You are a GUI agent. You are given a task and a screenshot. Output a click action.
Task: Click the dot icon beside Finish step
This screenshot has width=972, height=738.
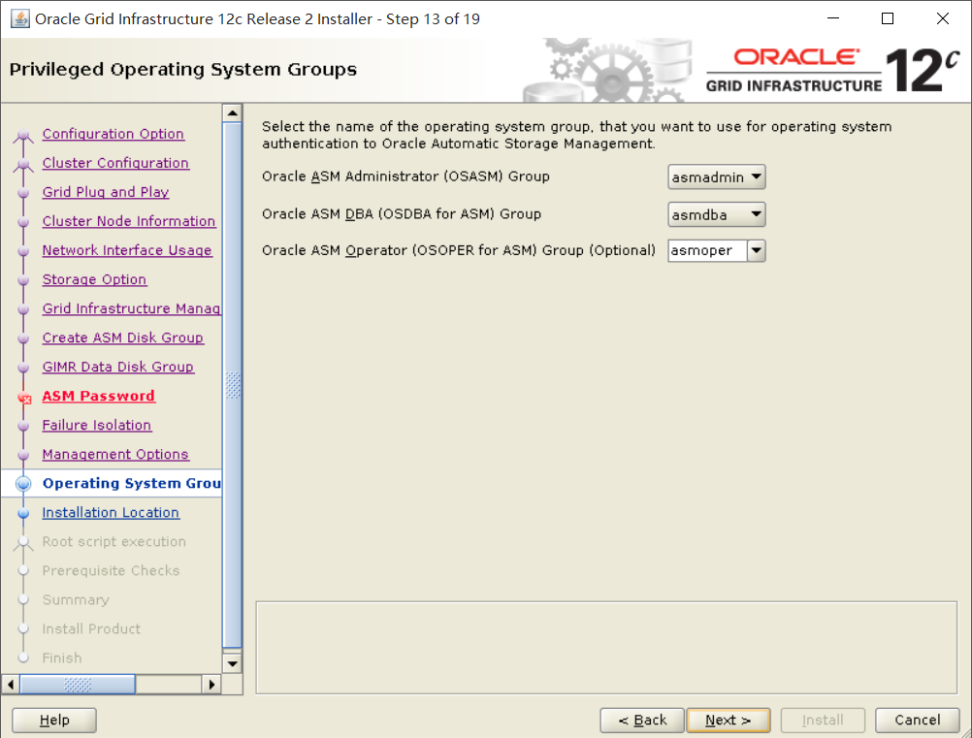pos(25,658)
